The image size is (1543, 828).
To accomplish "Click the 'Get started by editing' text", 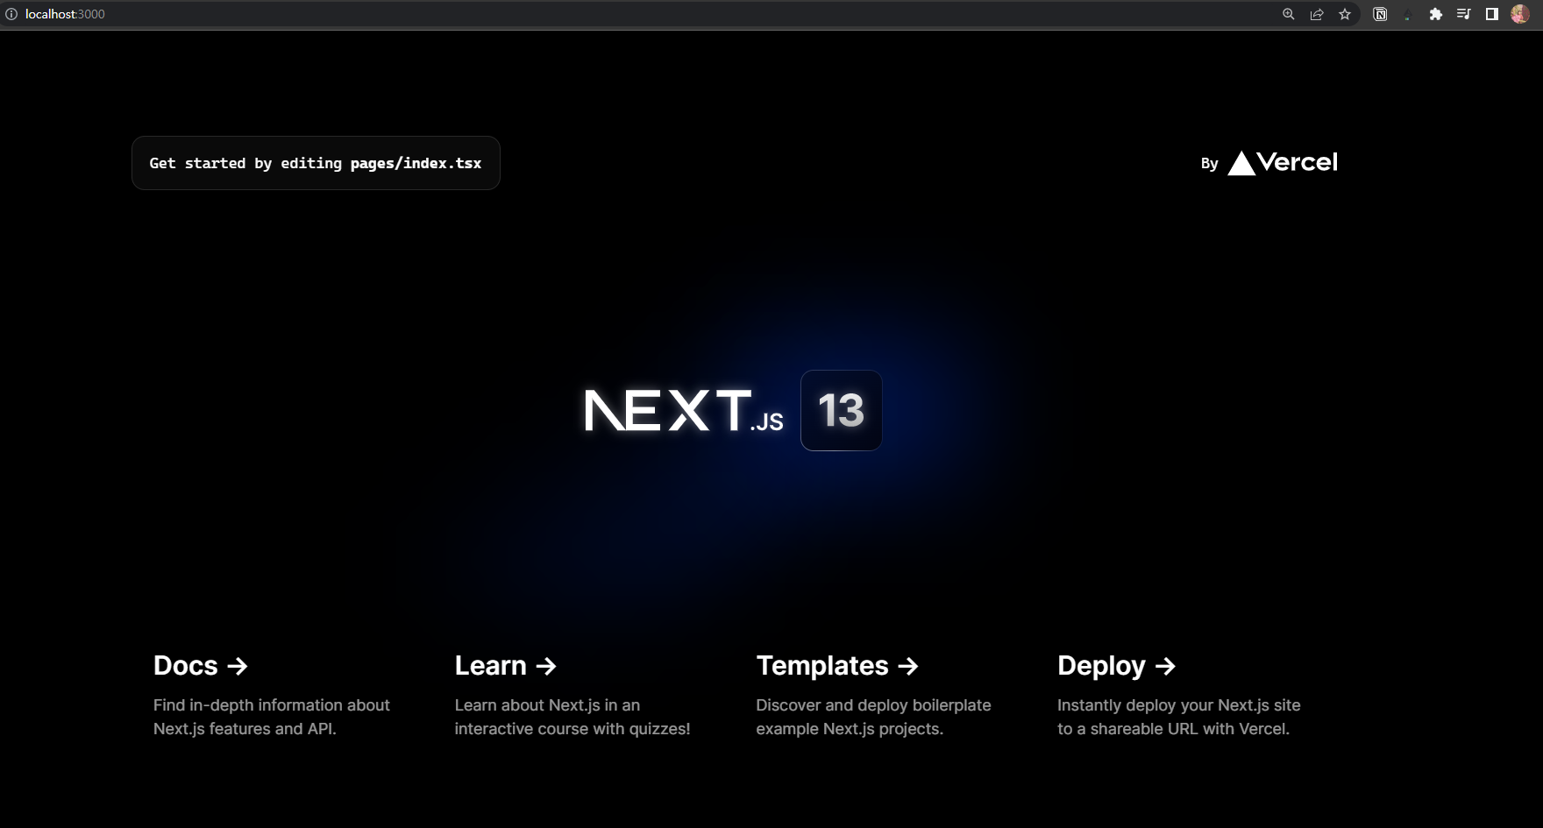I will [x=245, y=163].
